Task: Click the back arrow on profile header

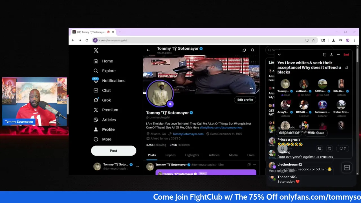Action: point(148,50)
